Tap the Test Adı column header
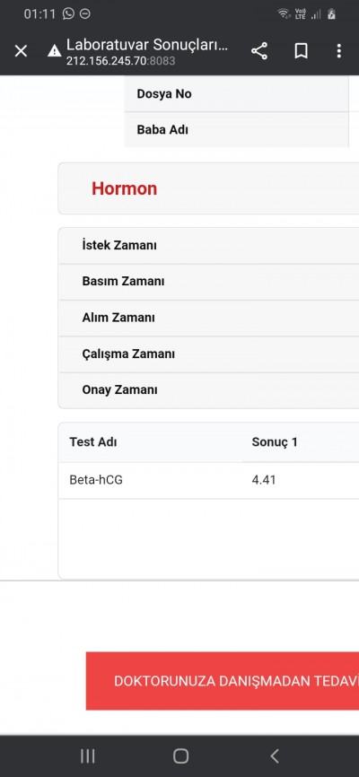This screenshot has height=777, width=359. (93, 442)
